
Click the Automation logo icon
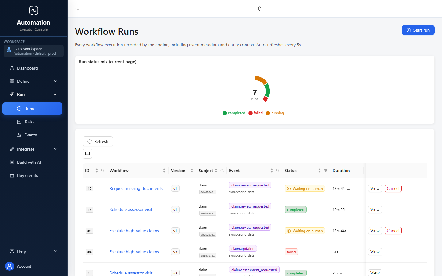click(33, 10)
